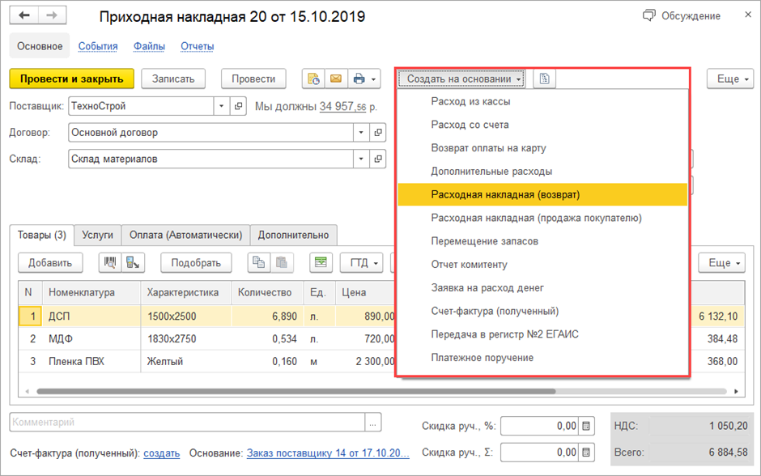Open the top Еще menu

point(730,79)
